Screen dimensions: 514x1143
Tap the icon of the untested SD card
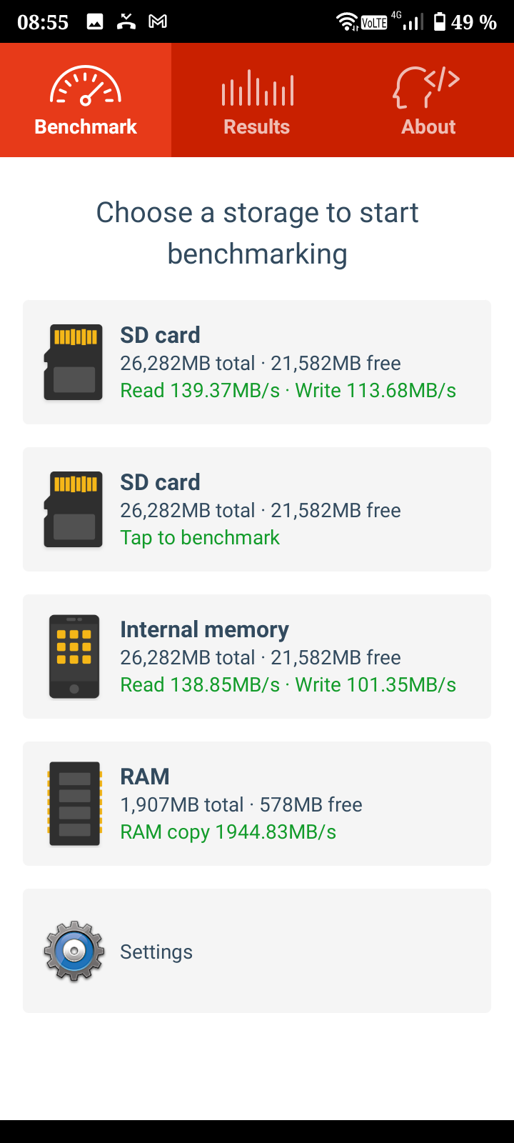(x=74, y=509)
